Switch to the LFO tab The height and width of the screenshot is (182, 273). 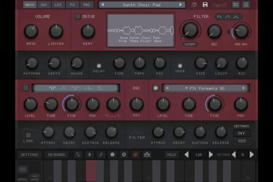pos(58,5)
